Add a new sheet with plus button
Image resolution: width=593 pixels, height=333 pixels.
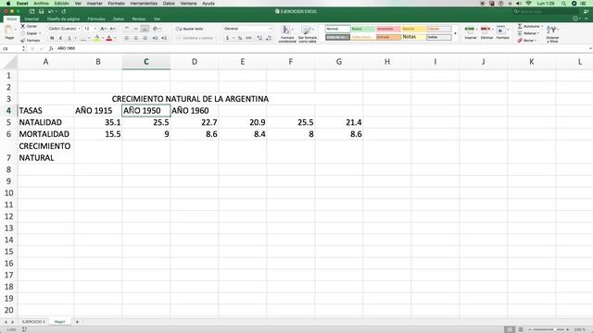(x=77, y=322)
